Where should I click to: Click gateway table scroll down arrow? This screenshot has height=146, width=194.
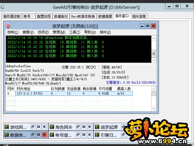[154, 108]
